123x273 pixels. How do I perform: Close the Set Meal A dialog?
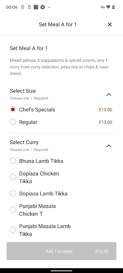[110, 25]
